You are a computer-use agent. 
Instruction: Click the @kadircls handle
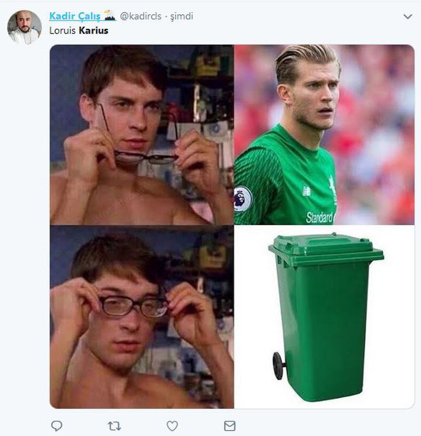click(x=141, y=17)
